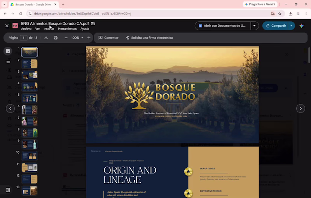
Task: Go to next file with right arrow
Action: tap(301, 109)
